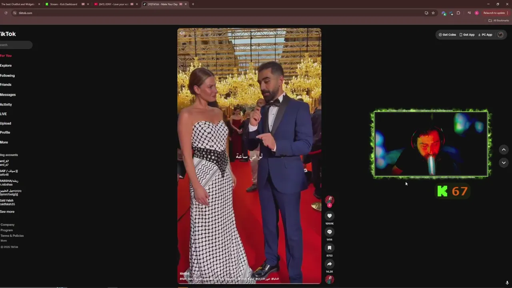Click the Get App button

pos(467,35)
